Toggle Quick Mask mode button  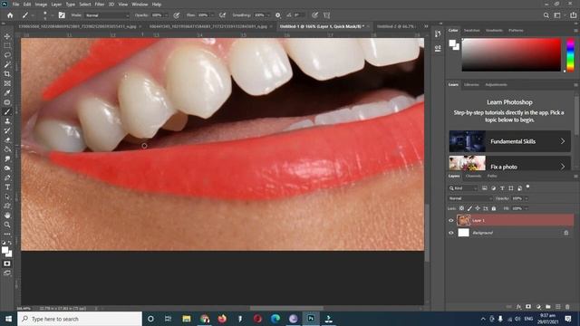(x=7, y=264)
